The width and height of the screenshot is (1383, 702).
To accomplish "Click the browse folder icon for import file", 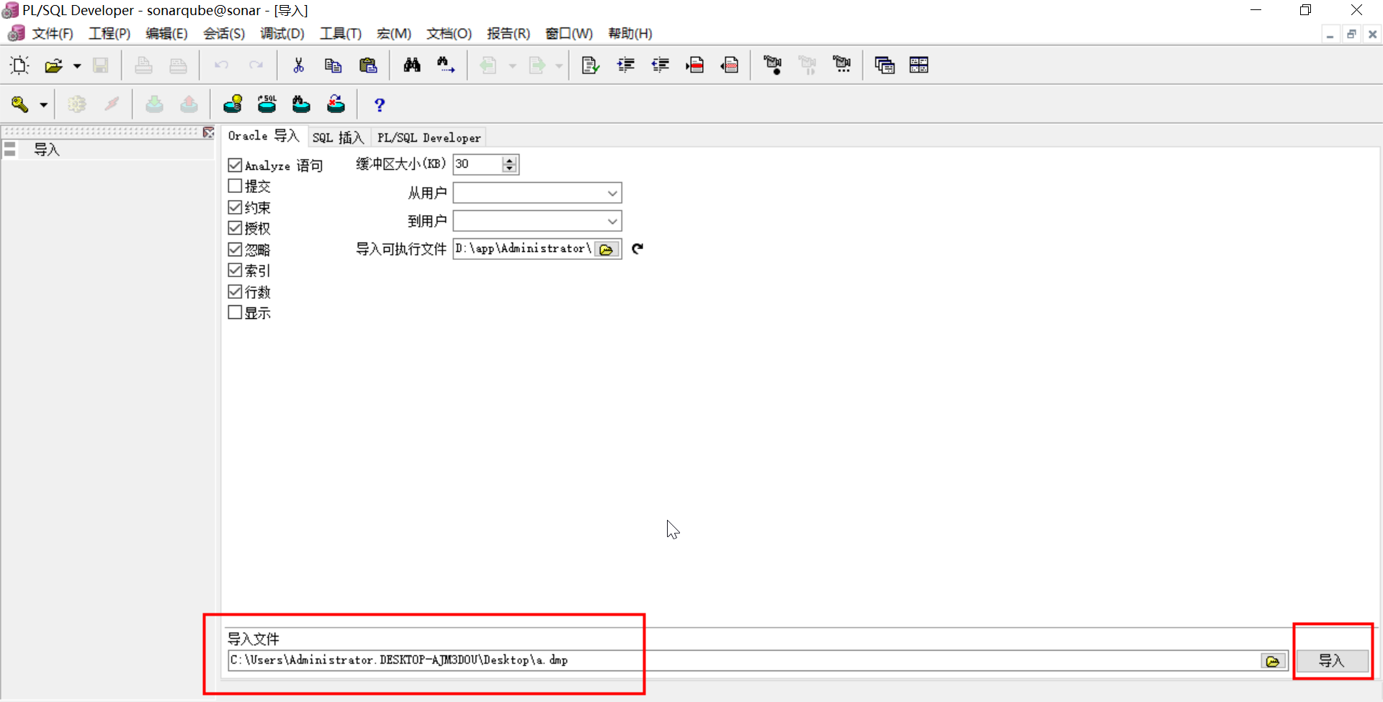I will click(x=1273, y=661).
